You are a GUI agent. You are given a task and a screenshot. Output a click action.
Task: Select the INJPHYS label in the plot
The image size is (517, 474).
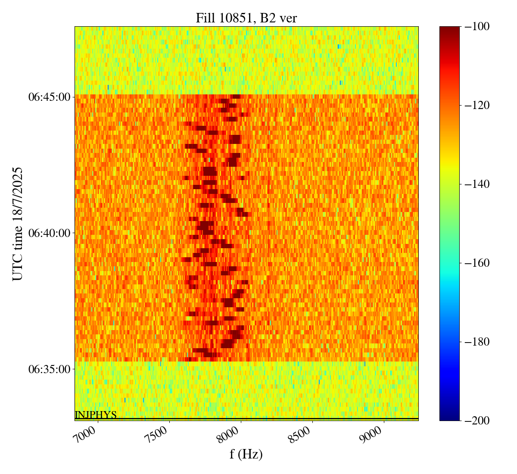[96, 415]
